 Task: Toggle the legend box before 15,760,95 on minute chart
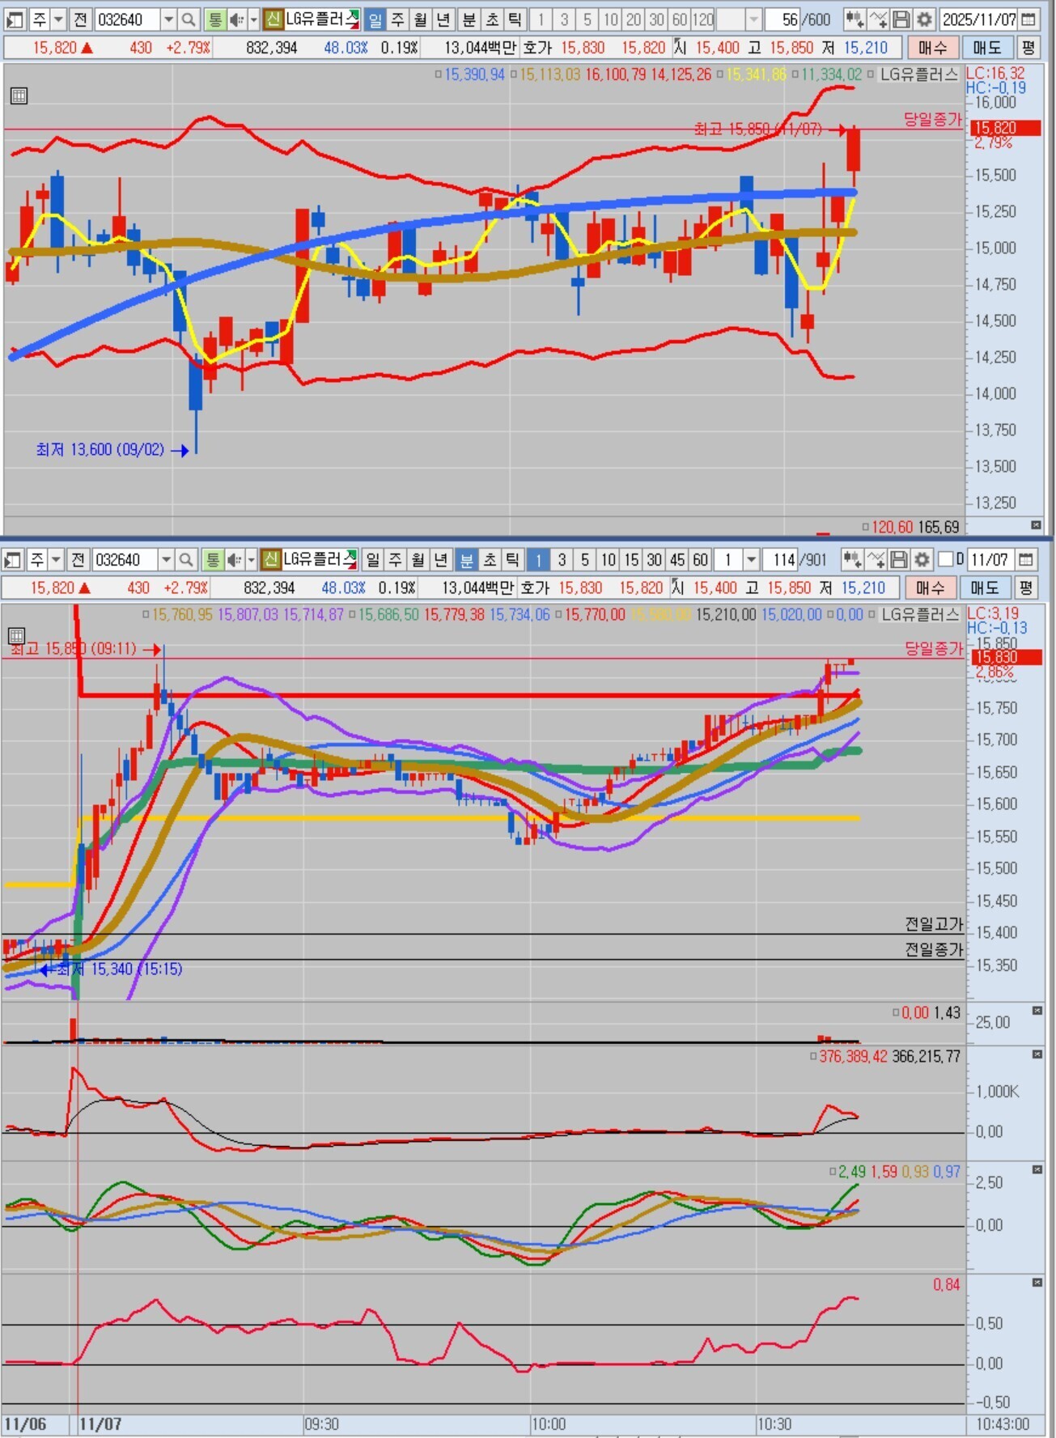click(146, 615)
